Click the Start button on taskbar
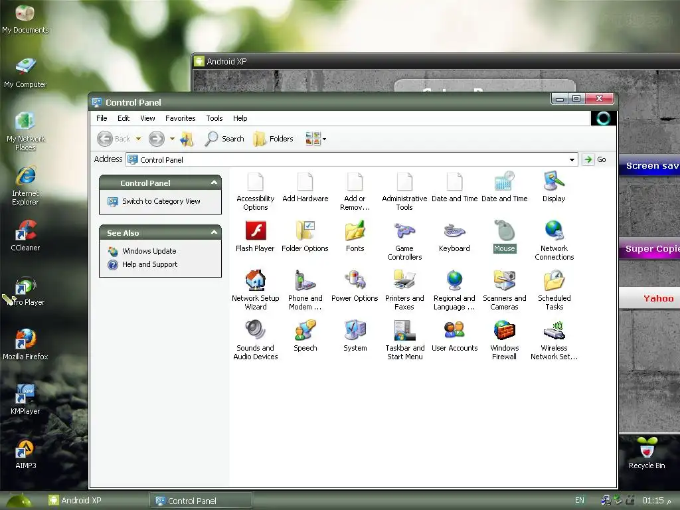 tap(19, 501)
